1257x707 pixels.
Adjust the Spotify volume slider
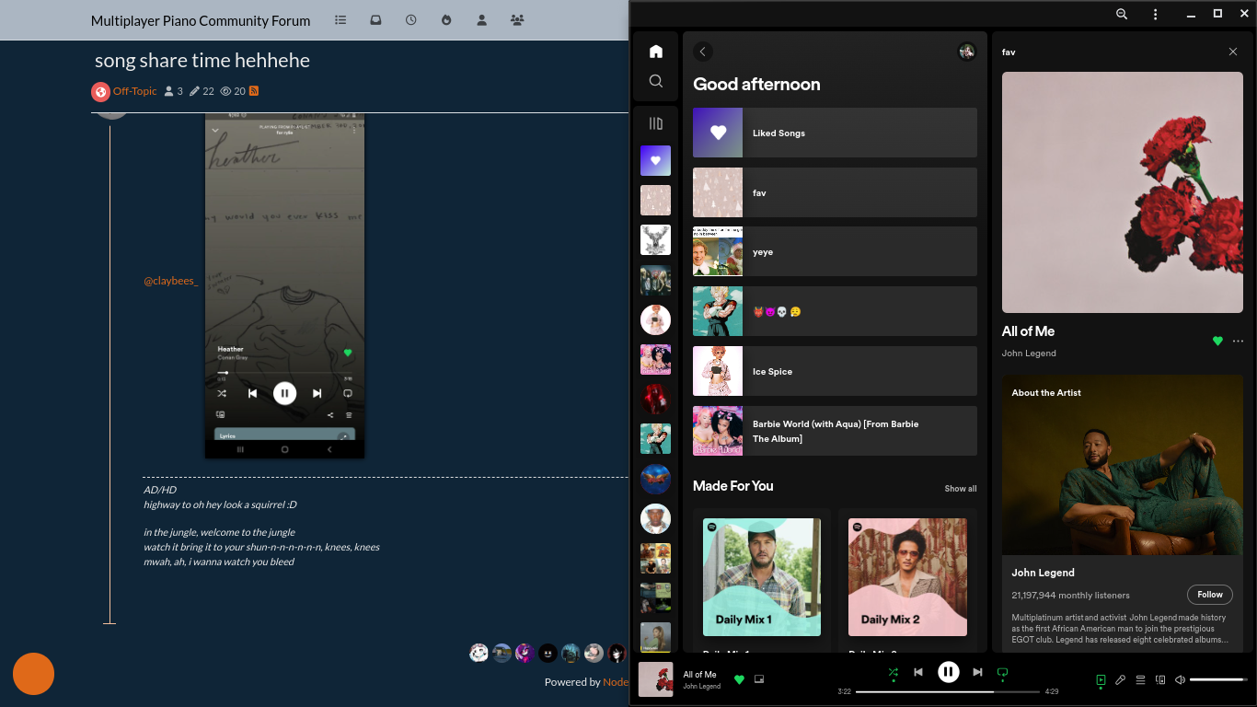[1218, 680]
